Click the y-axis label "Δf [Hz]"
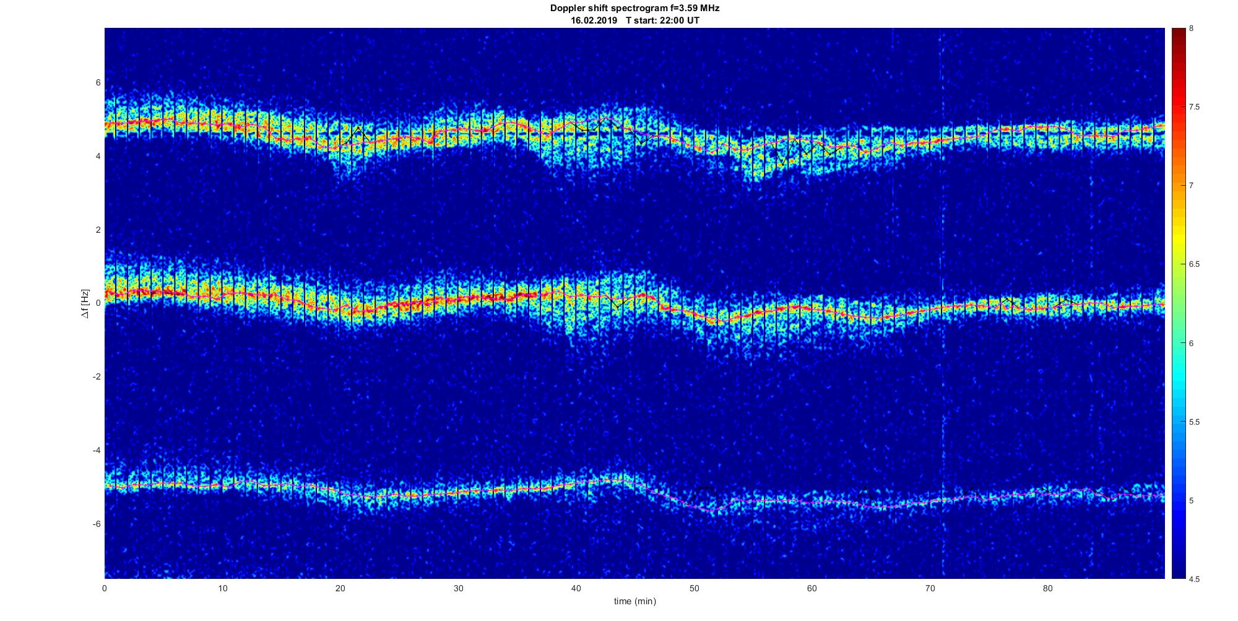 [85, 303]
